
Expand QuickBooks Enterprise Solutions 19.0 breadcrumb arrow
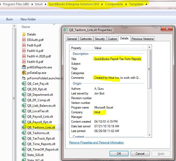(x=102, y=4)
